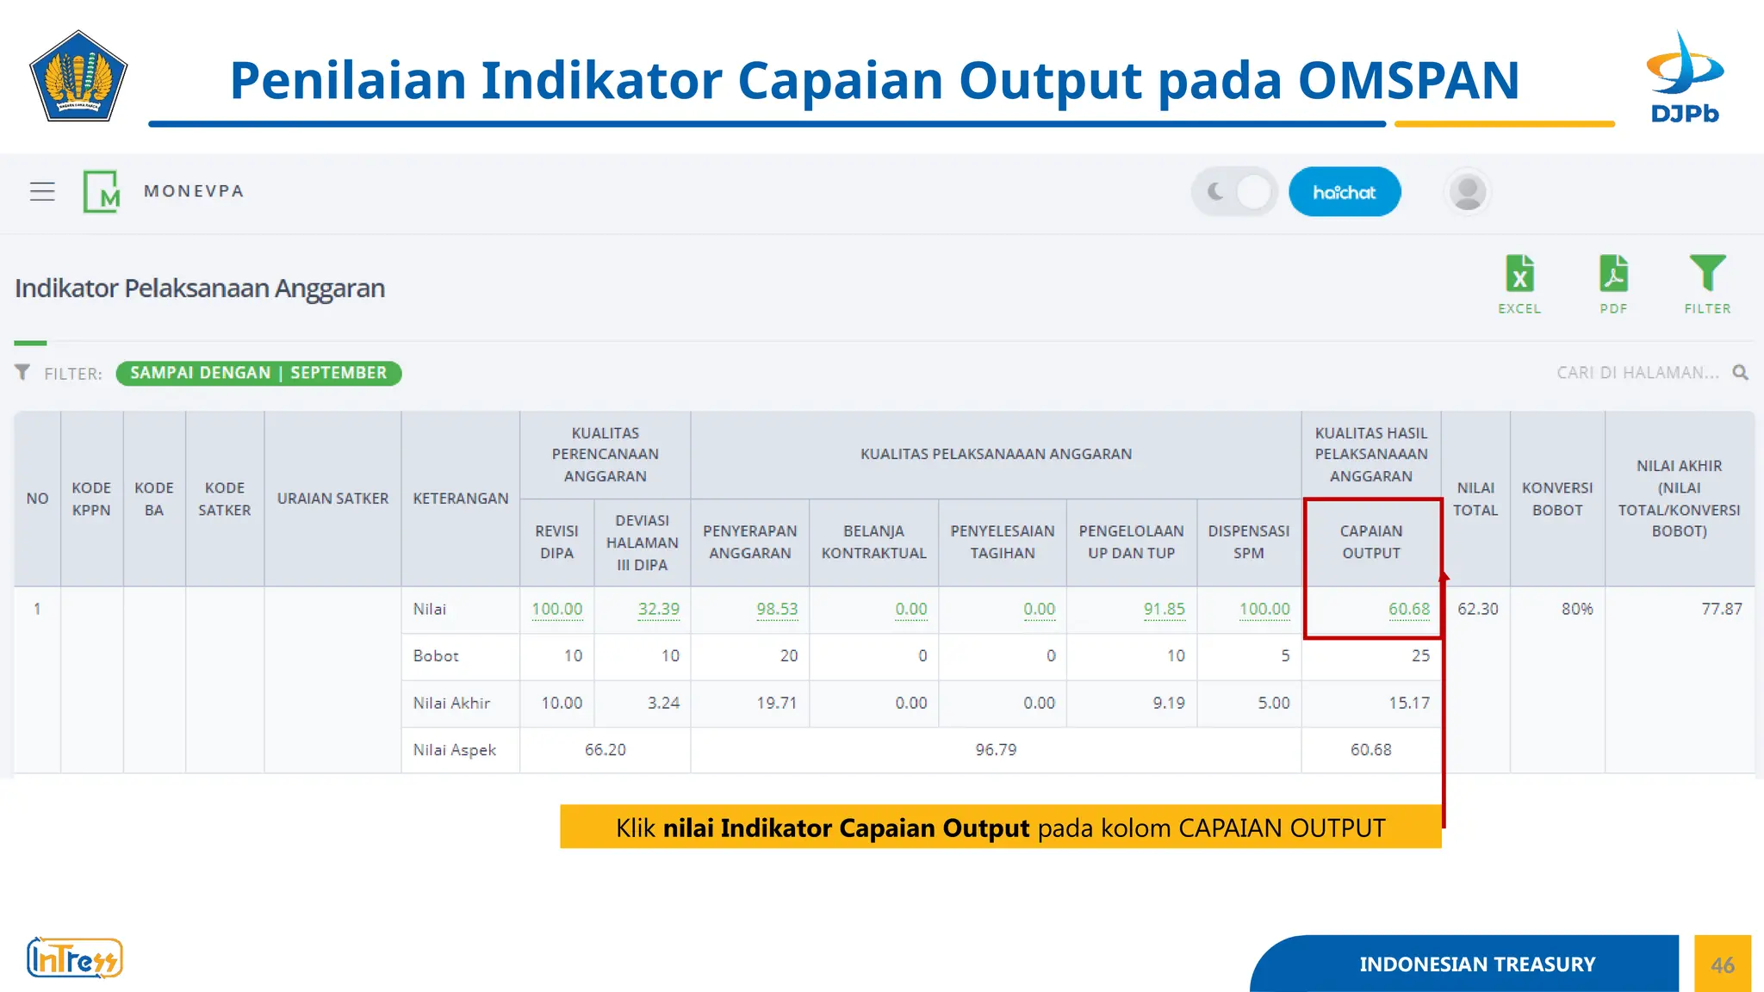Click the Cari Di Halaman search field
Screen dimensions: 1764x992
1637,373
